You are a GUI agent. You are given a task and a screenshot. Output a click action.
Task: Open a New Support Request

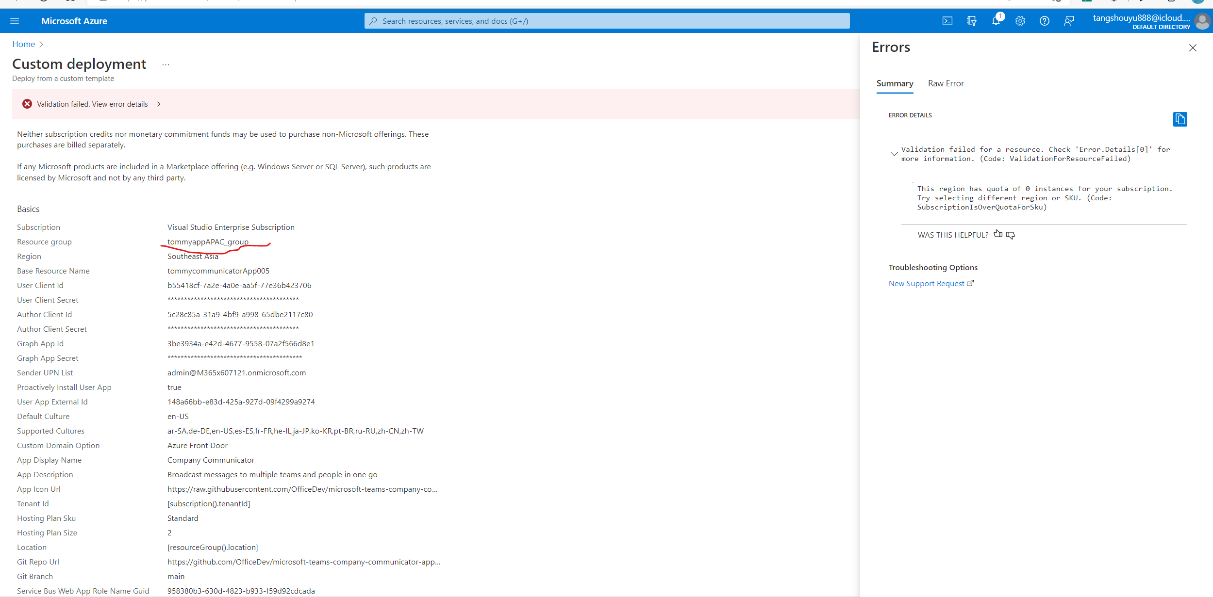[927, 283]
